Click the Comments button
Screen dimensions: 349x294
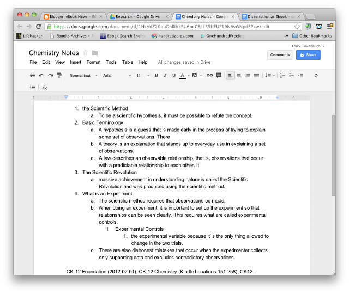280,55
